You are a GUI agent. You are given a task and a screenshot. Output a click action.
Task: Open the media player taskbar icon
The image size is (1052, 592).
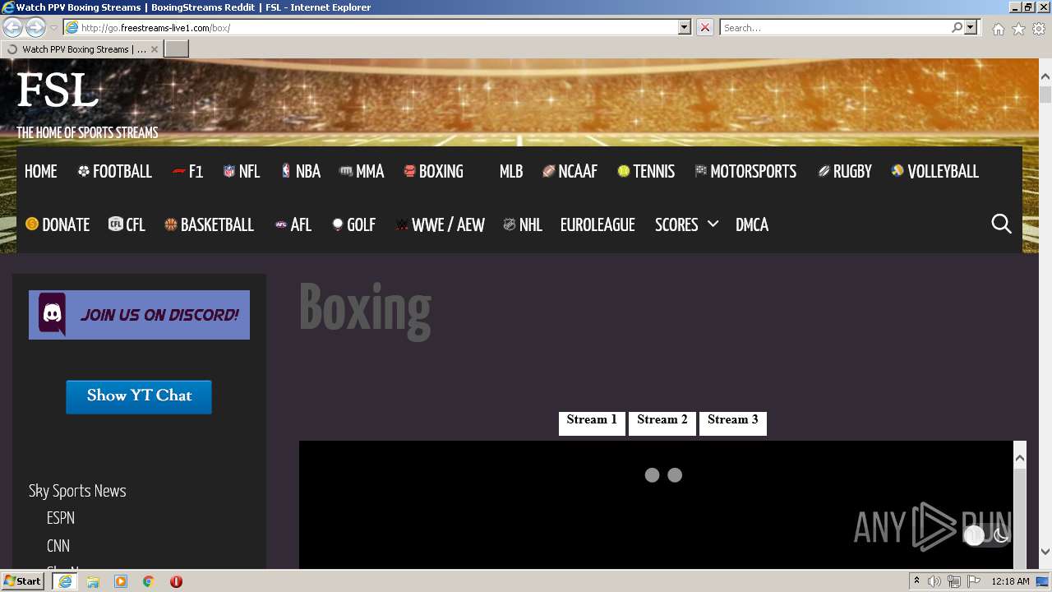tap(121, 581)
